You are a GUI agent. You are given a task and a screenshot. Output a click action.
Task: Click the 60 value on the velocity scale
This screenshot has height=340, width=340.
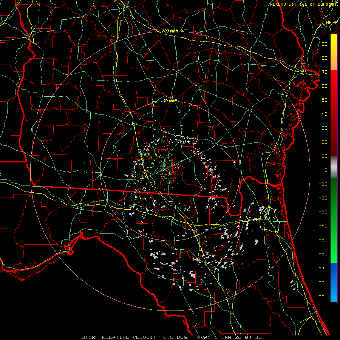click(325, 86)
